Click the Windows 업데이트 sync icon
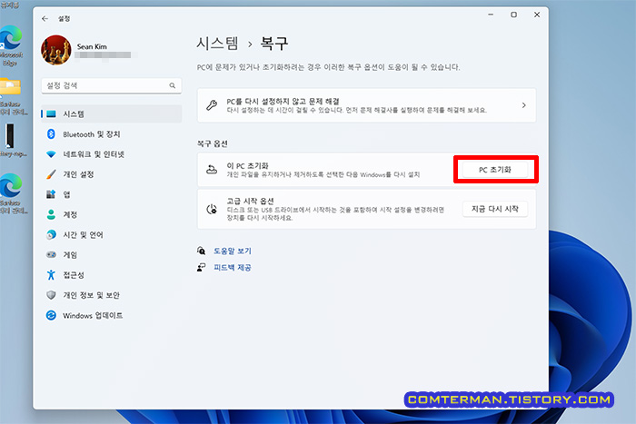 point(51,315)
